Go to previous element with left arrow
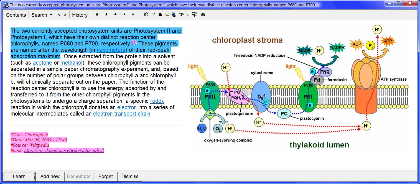Image resolution: width=420 pixels, height=184 pixels. pyautogui.click(x=106, y=15)
